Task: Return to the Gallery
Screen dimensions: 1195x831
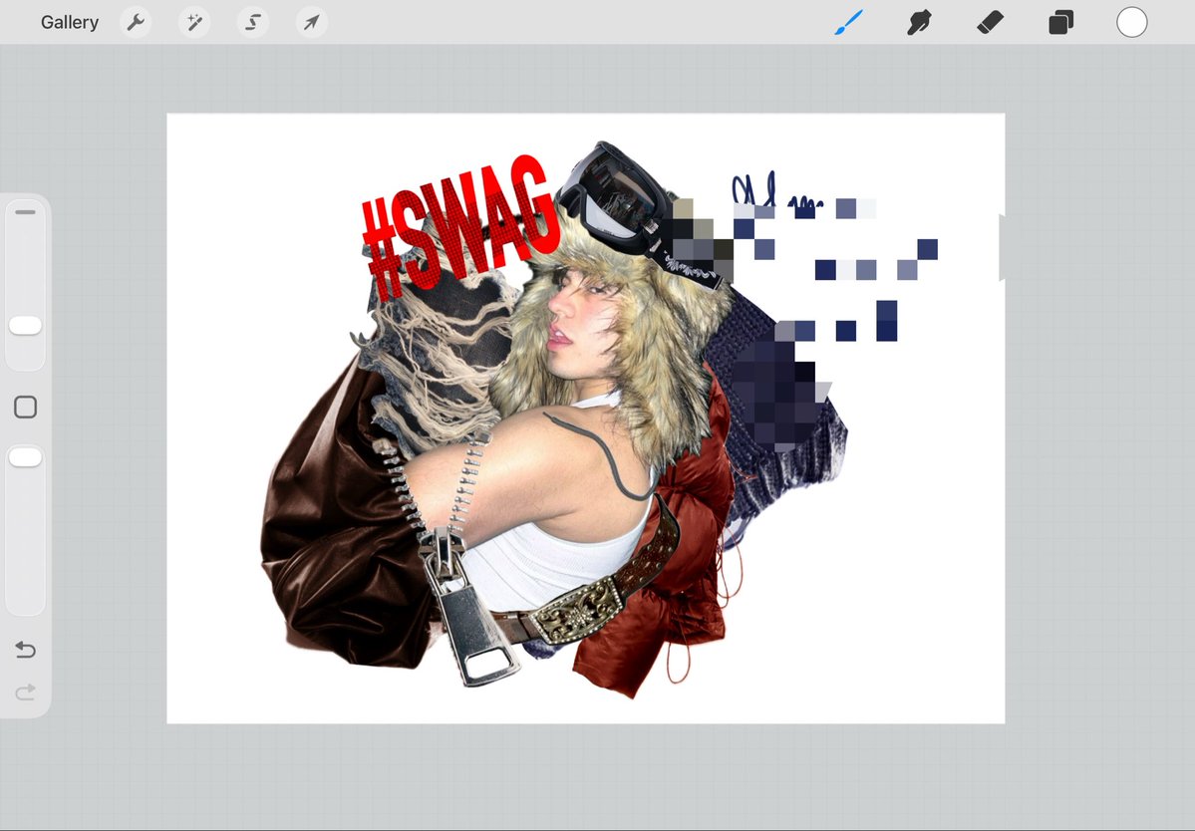Action: pos(69,21)
